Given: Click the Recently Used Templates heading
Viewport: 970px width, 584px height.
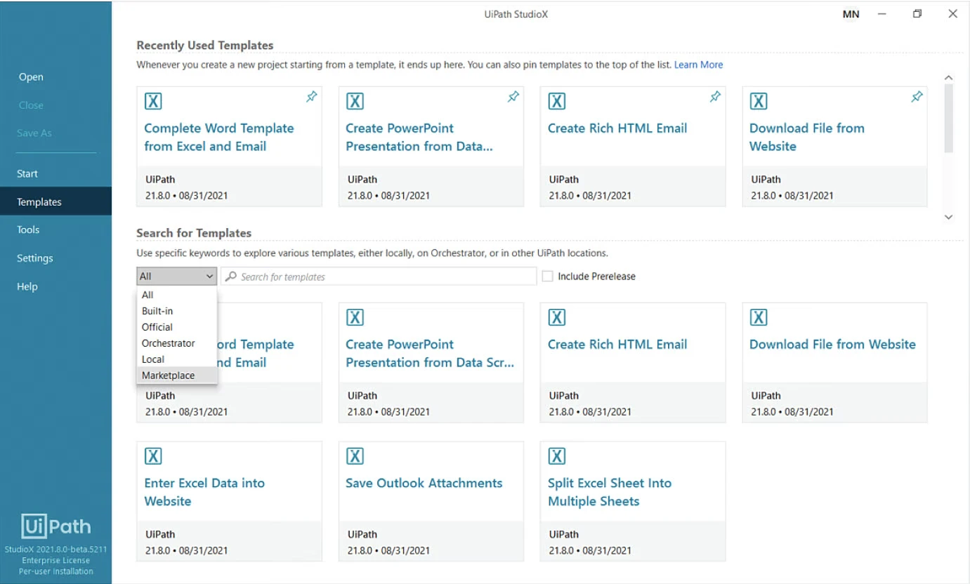Looking at the screenshot, I should [x=205, y=46].
